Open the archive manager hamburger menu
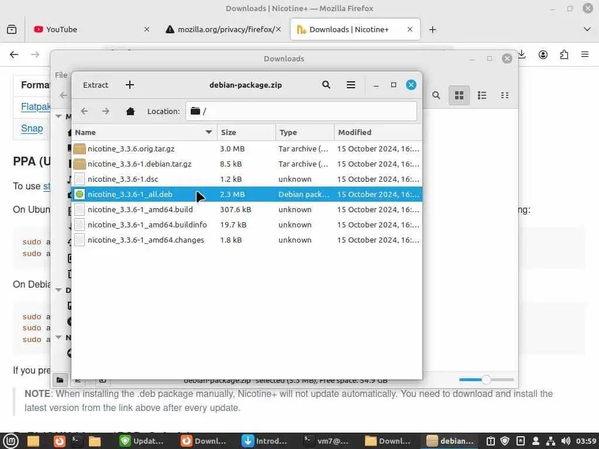This screenshot has height=449, width=599. (351, 85)
